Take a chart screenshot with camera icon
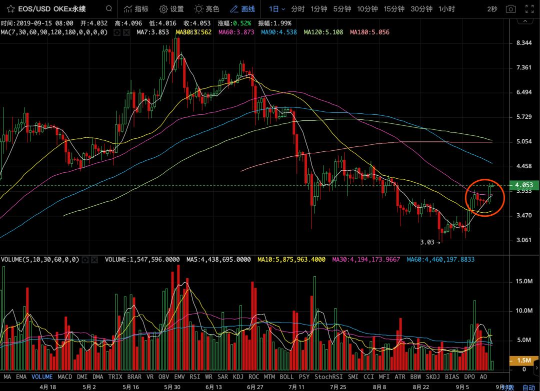540x391 pixels. tap(510, 9)
